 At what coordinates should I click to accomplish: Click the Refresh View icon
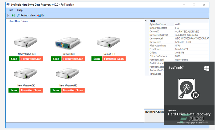pyautogui.click(x=18, y=16)
